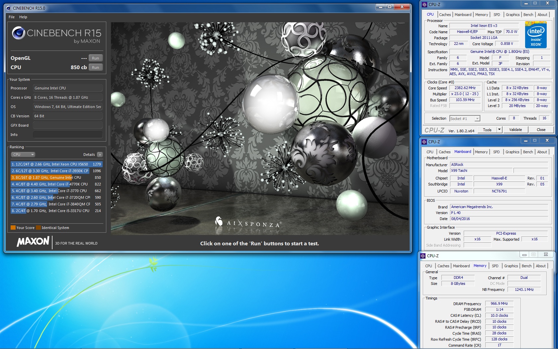Click the Processor field Genuine Intel CPU

(67, 88)
